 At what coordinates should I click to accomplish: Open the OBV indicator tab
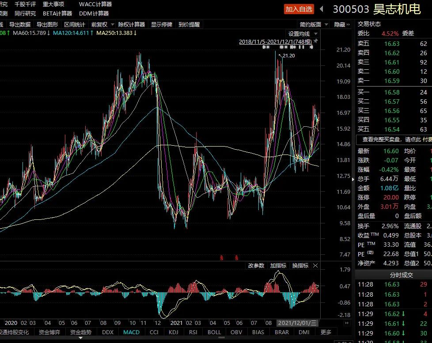point(236,332)
